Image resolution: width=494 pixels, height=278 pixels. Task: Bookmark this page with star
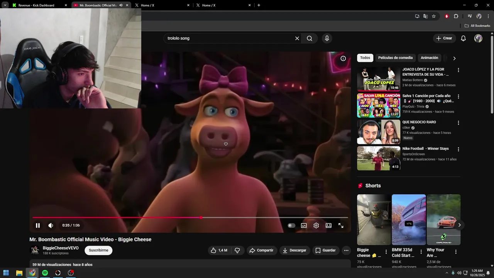coord(434,16)
